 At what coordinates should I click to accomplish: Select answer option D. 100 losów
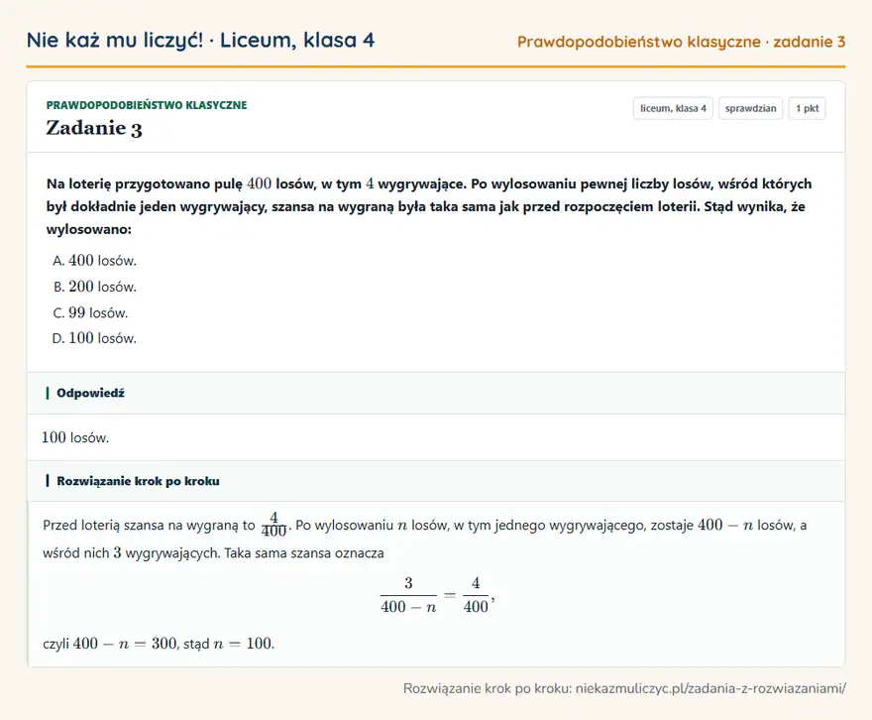tap(94, 338)
